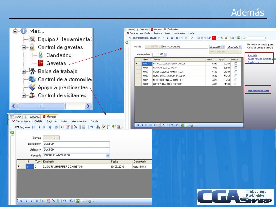Click green arrow circle in Gavetas window
This screenshot has height=207, width=276.
coord(12,133)
